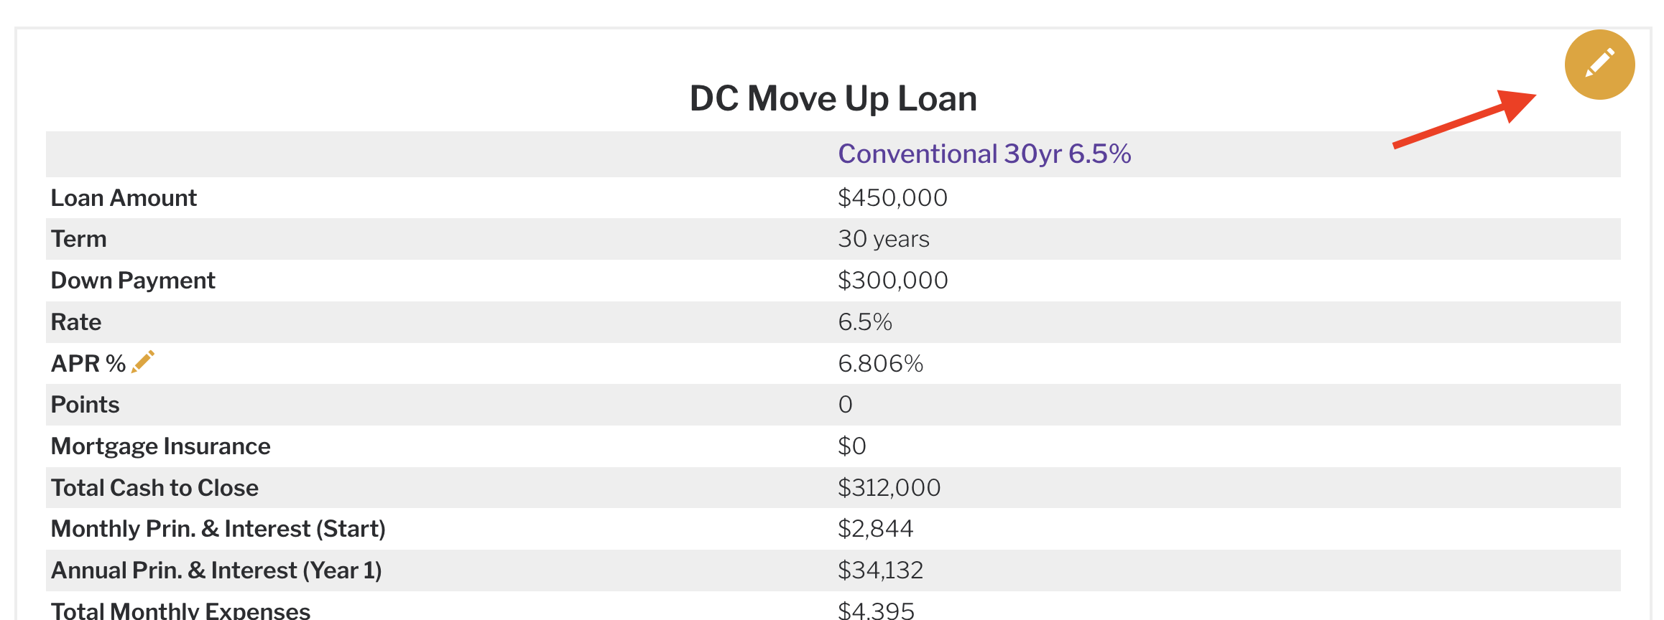Open the Conventional 30yr 6.5% link
Image resolution: width=1664 pixels, height=620 pixels.
pyautogui.click(x=984, y=154)
